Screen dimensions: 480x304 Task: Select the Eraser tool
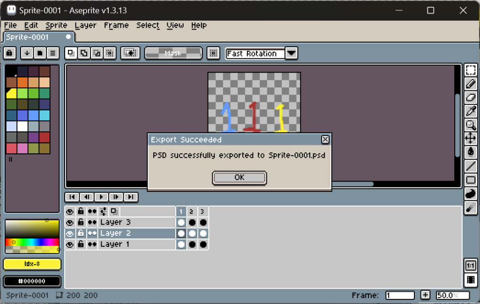tap(471, 97)
